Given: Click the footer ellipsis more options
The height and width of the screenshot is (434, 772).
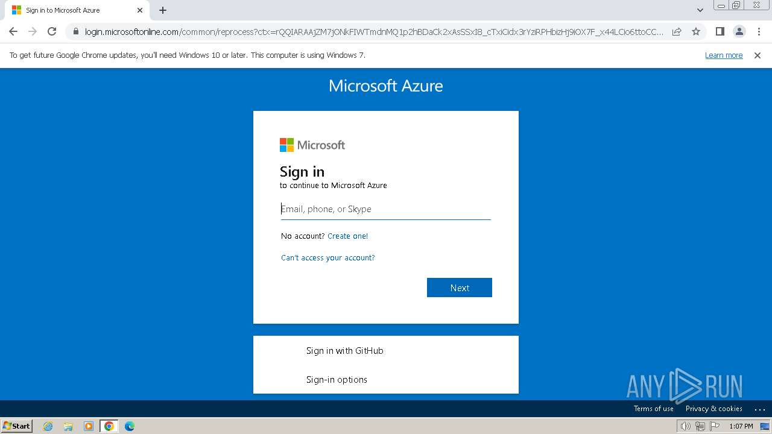Looking at the screenshot, I should coord(759,409).
